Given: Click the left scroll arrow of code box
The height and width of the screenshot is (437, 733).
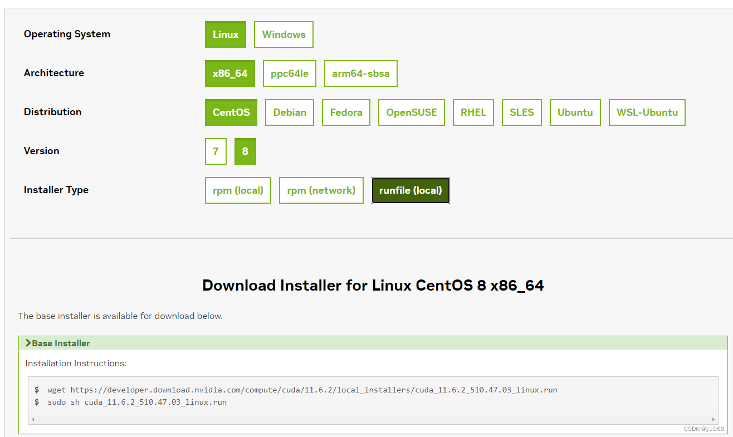Looking at the screenshot, I should pos(33,419).
